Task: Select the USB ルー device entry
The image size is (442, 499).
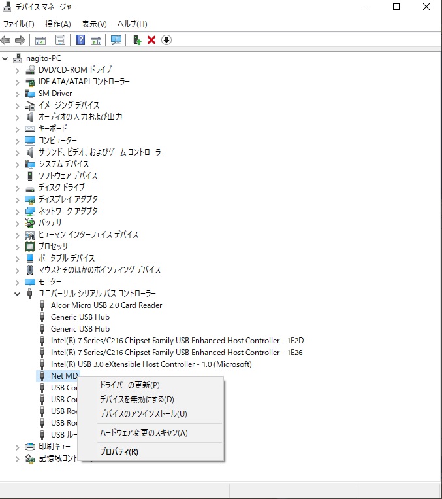Action: (x=64, y=435)
